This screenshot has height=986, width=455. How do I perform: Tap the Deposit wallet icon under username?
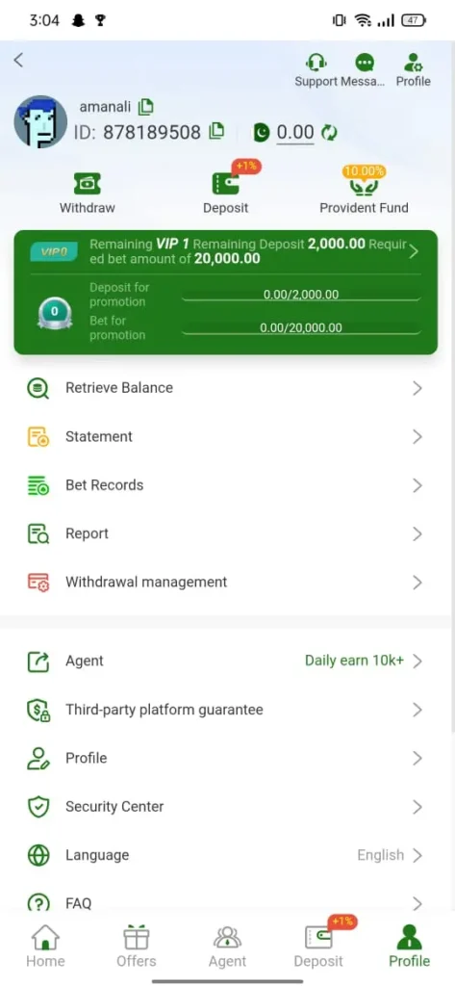point(226,184)
